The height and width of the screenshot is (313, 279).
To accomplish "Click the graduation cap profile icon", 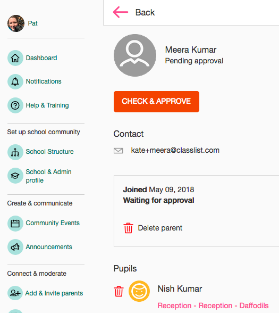I will [x=15, y=176].
